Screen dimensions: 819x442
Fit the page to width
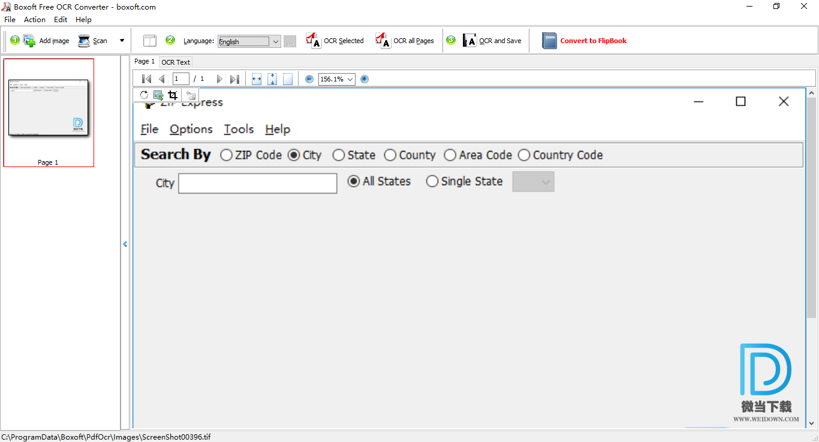257,79
